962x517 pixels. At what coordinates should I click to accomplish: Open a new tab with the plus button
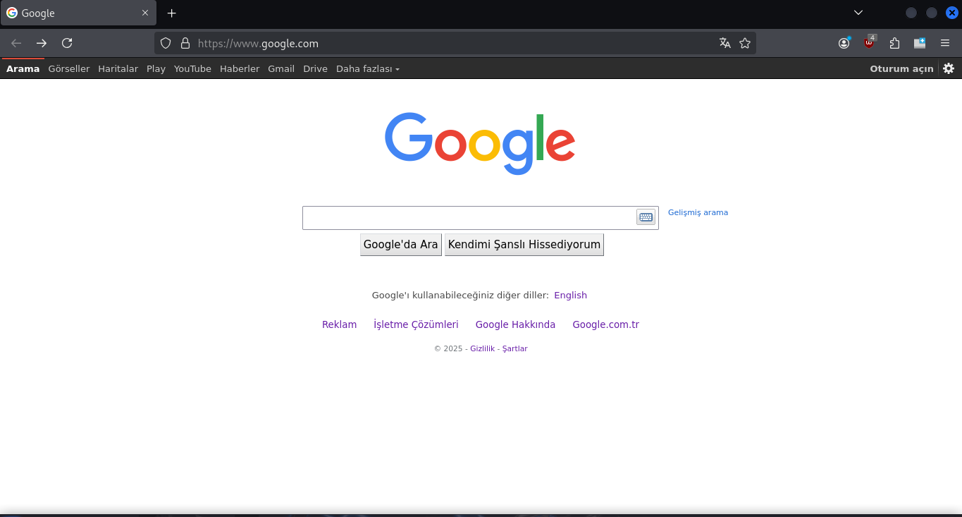(x=172, y=13)
